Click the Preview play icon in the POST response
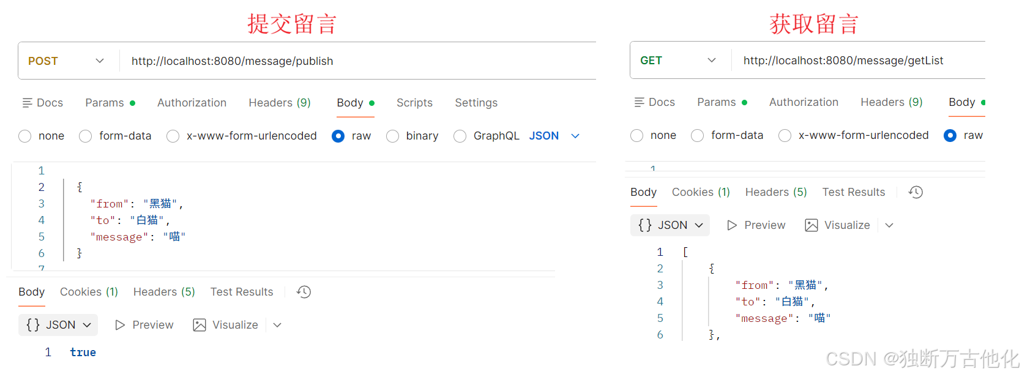This screenshot has width=1022, height=377. click(120, 325)
